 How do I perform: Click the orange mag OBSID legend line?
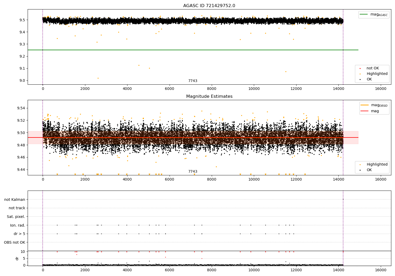point(365,105)
